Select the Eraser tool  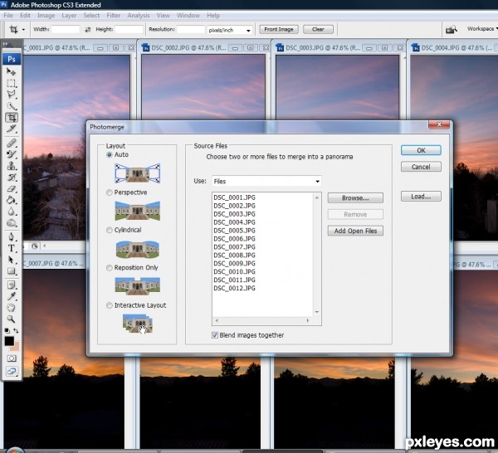[11, 189]
